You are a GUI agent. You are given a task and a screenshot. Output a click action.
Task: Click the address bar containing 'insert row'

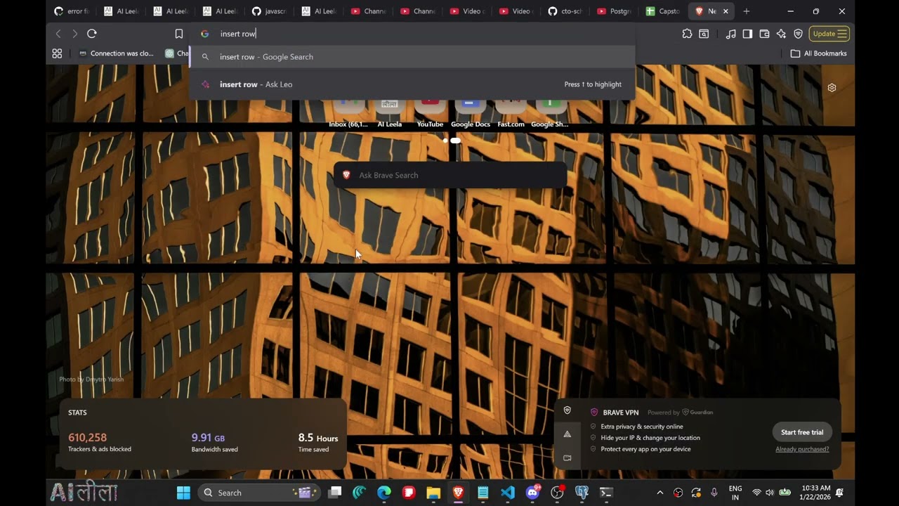click(x=412, y=34)
